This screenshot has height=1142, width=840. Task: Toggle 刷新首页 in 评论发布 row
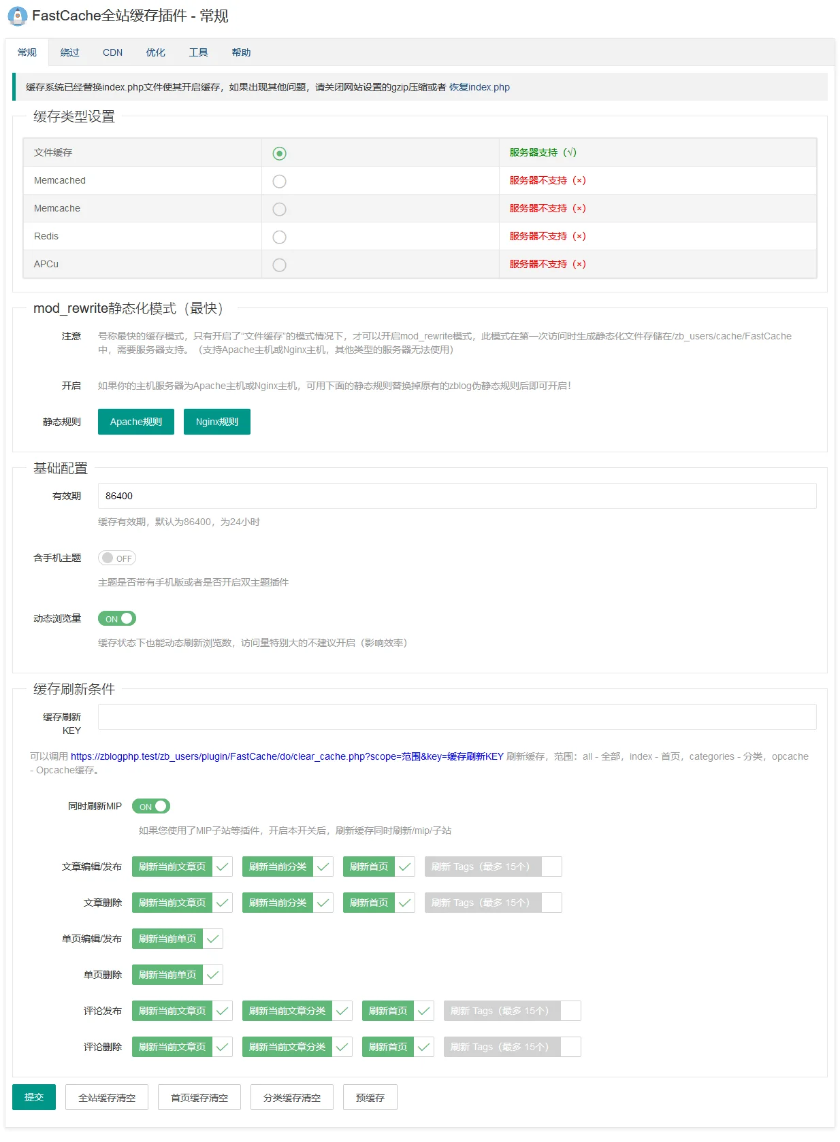398,1011
